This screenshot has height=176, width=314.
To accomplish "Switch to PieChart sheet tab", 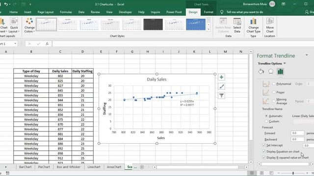I will (x=44, y=167).
